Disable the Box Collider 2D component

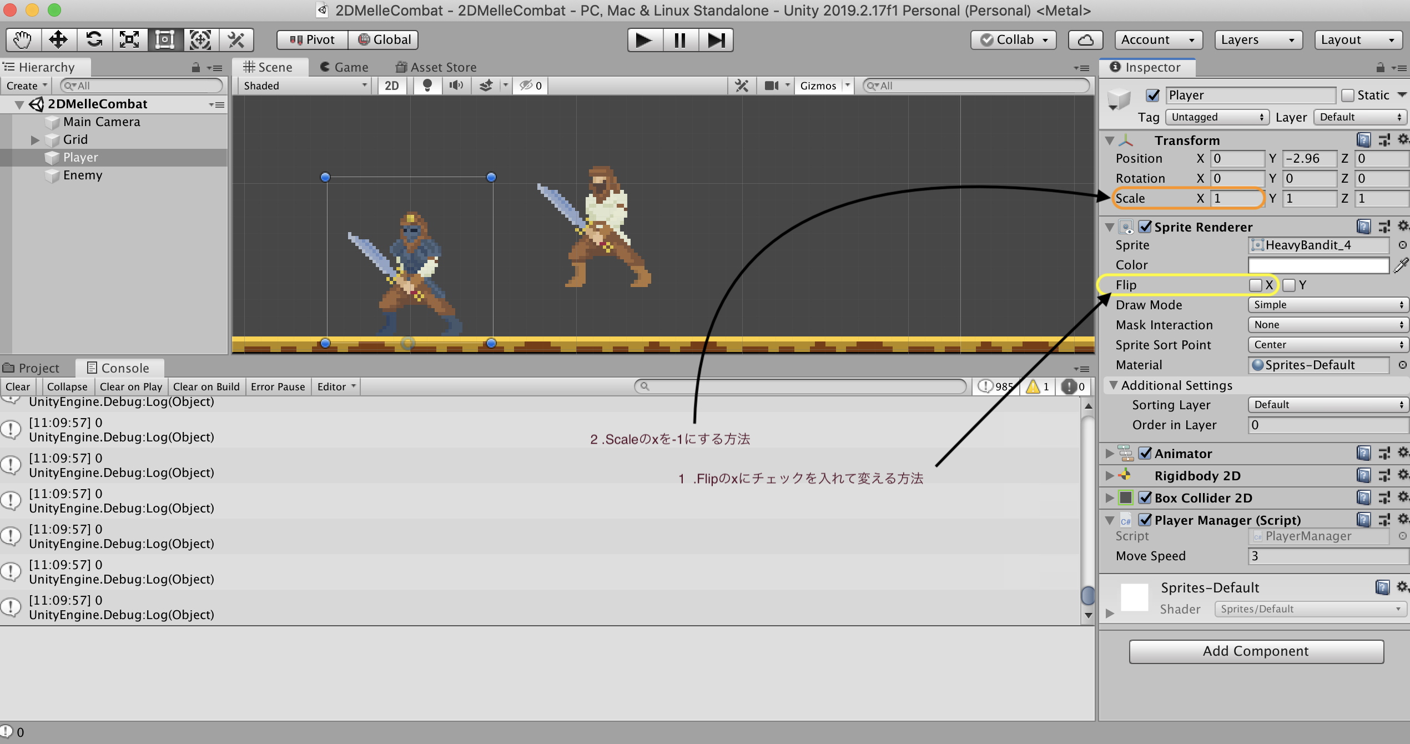coord(1145,497)
